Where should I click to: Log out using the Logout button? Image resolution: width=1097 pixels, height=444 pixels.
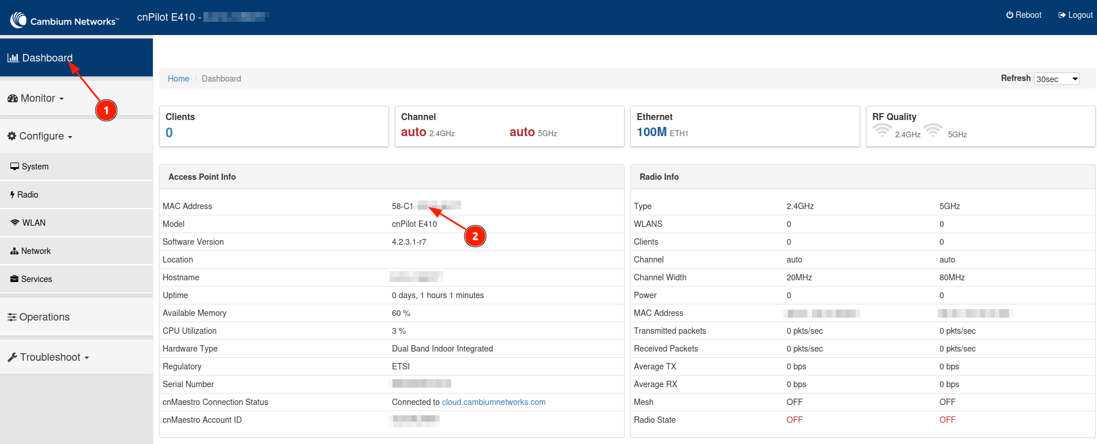[1075, 15]
